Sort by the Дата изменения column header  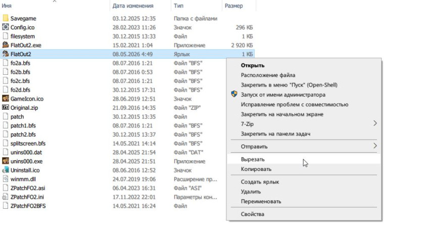pos(133,6)
